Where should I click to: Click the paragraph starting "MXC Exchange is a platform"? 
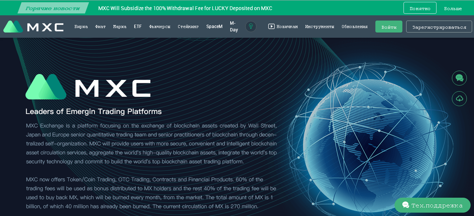[151, 144]
